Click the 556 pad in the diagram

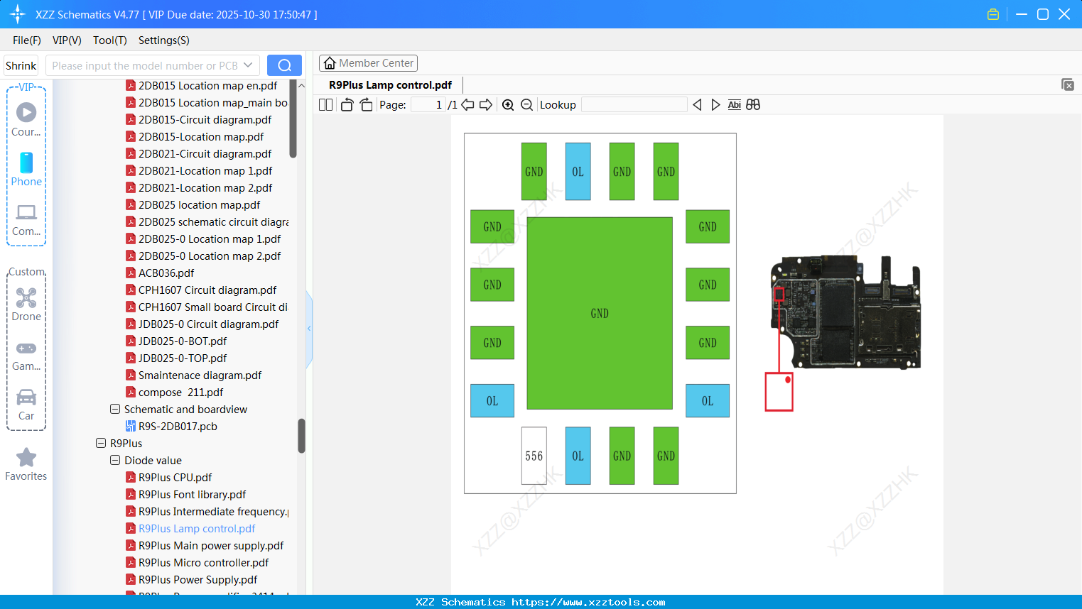[x=534, y=456]
